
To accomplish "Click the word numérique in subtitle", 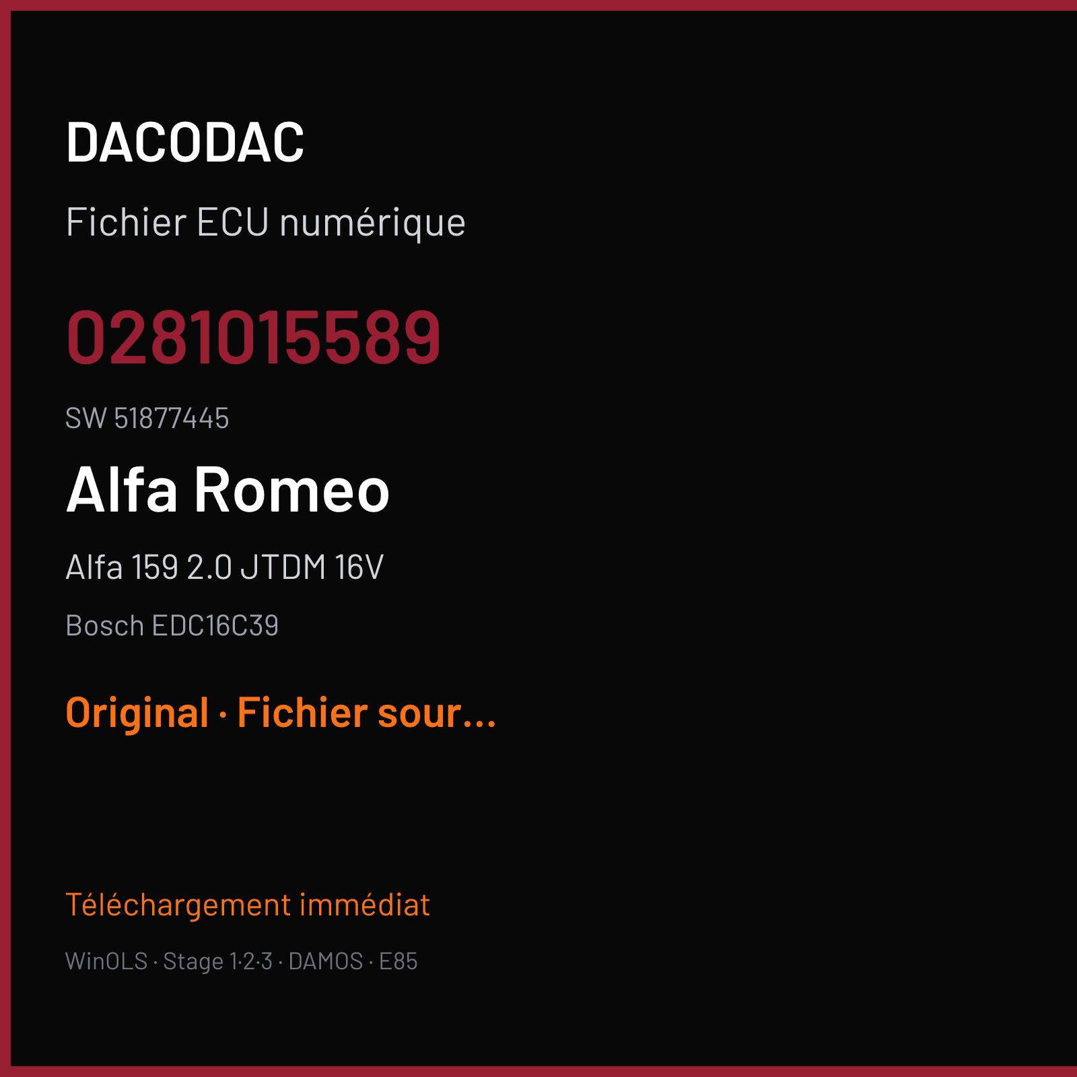I will pos(372,224).
